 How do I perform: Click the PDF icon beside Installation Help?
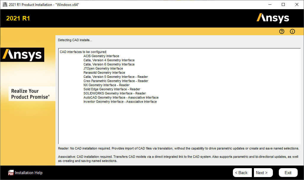[11, 173]
